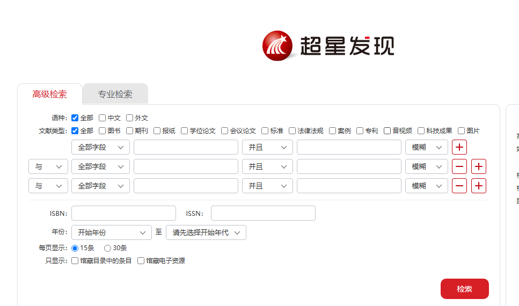Tick the 学位论文 checkbox
Image resolution: width=519 pixels, height=306 pixels.
(x=185, y=130)
